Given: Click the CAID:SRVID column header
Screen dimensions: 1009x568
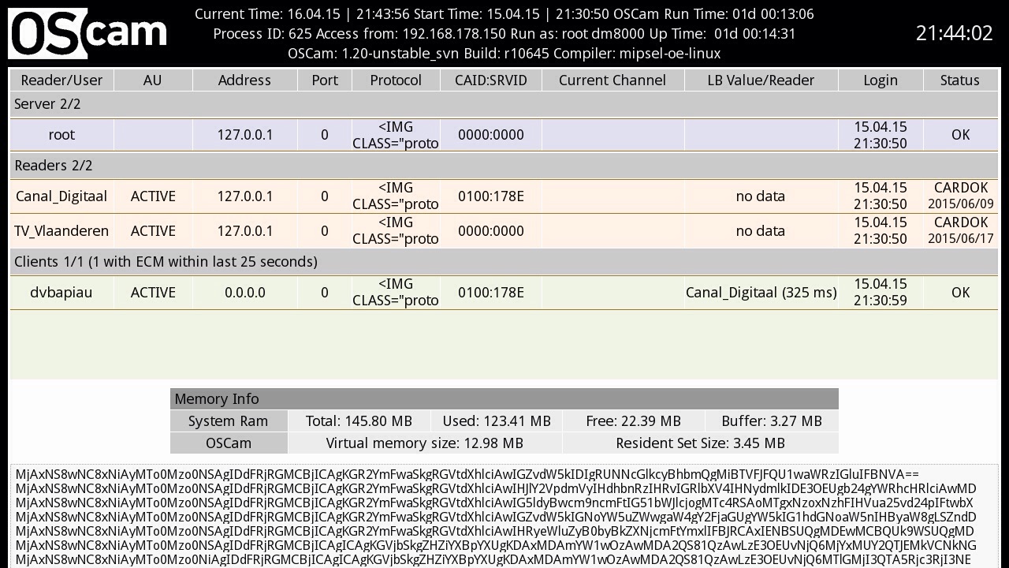Looking at the screenshot, I should (x=491, y=80).
